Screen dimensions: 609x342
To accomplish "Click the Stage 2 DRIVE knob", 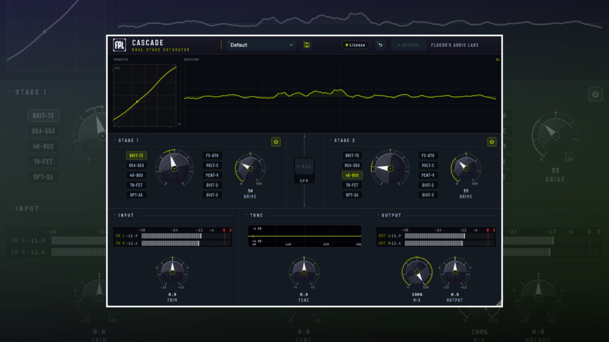I will (x=466, y=168).
